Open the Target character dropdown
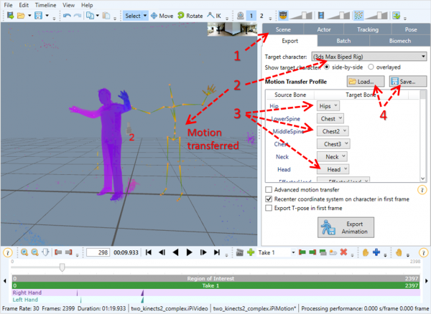This screenshot has width=431, height=314. (x=369, y=57)
